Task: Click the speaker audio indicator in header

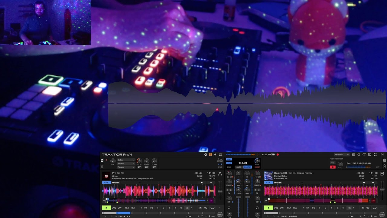Action: (215, 154)
